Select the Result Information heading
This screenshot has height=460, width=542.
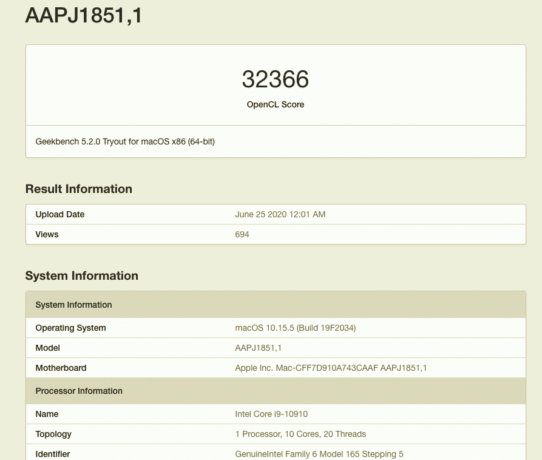78,189
